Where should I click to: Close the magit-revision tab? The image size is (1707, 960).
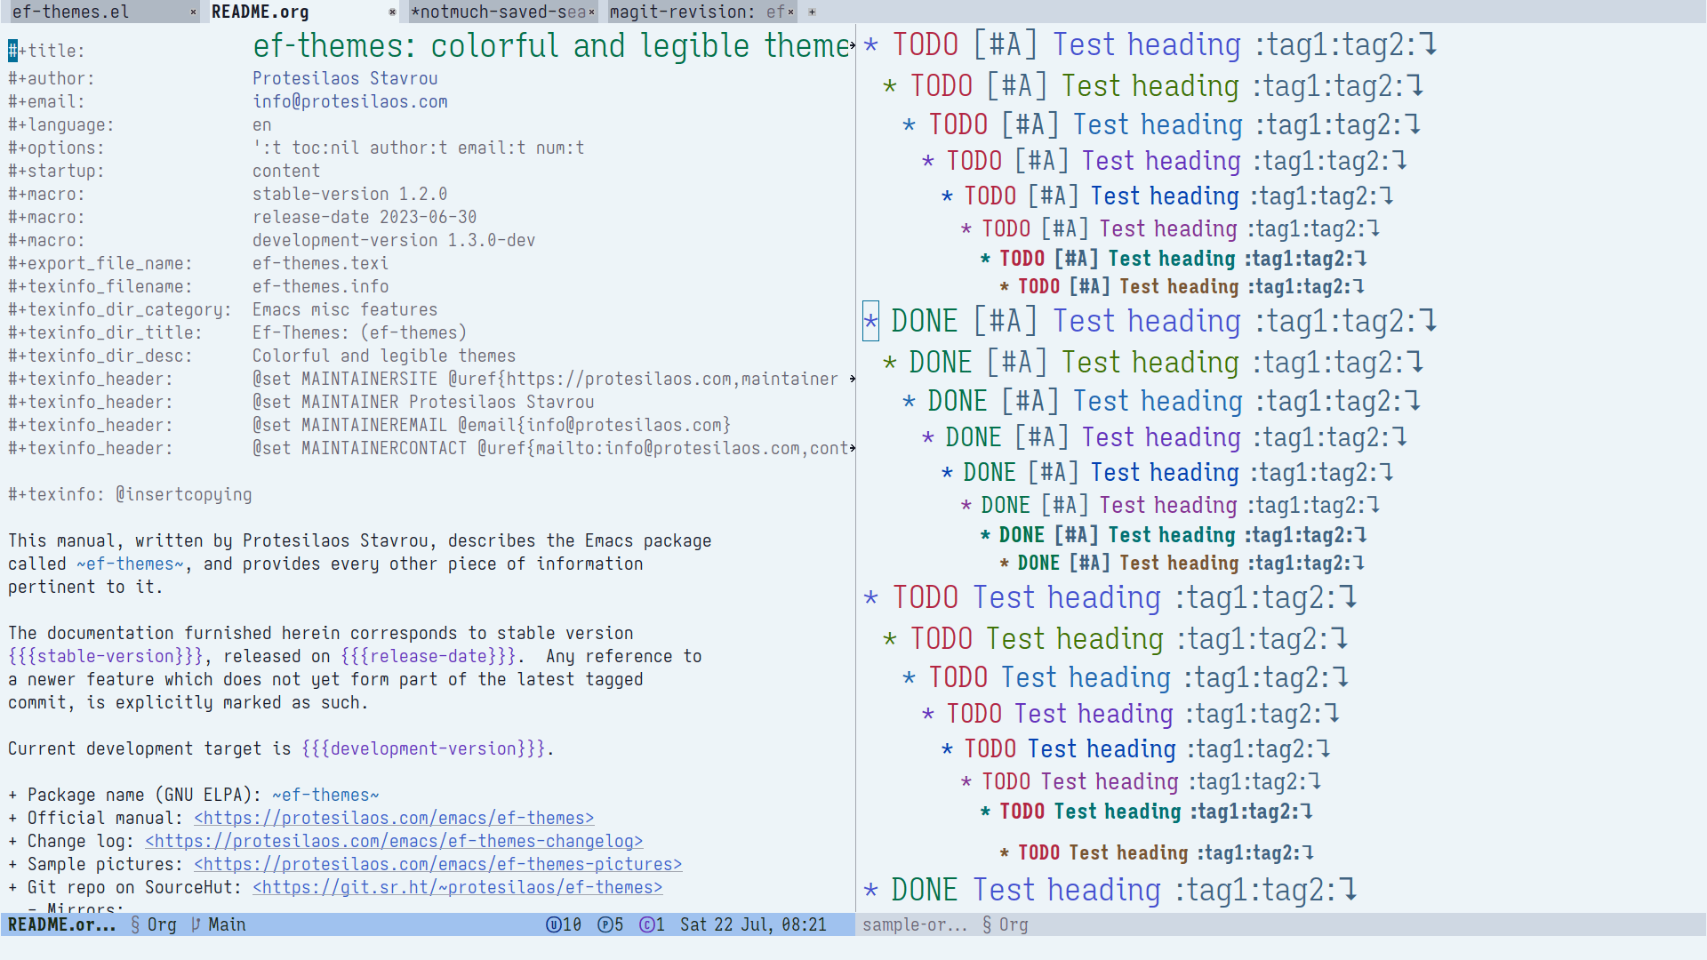(x=790, y=12)
